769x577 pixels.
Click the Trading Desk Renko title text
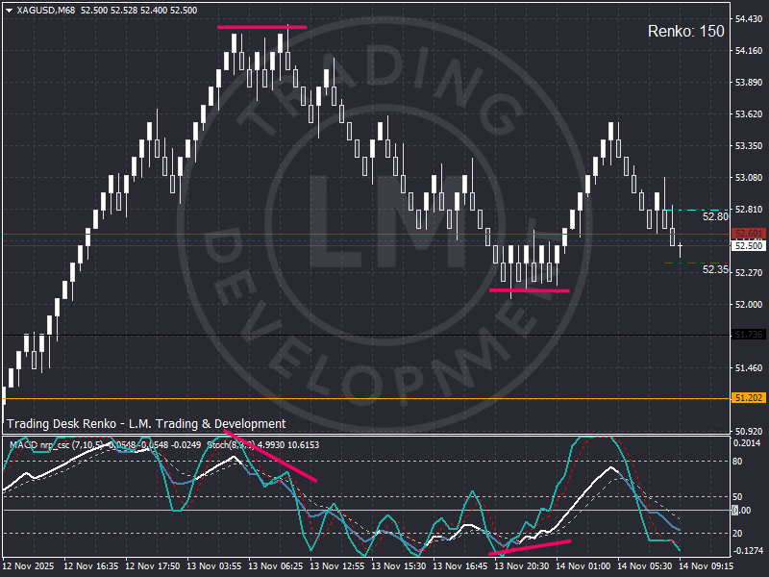146,424
